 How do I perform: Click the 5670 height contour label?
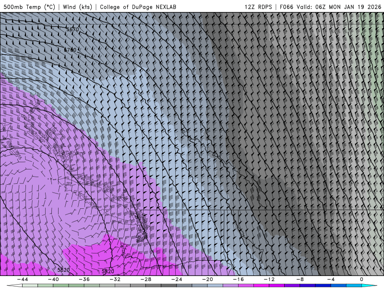pos(73,29)
